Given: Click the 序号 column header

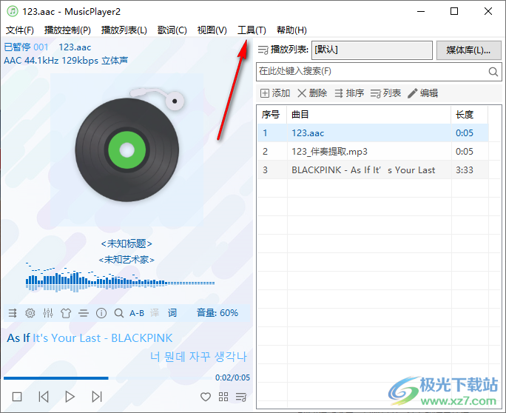Looking at the screenshot, I should click(271, 115).
